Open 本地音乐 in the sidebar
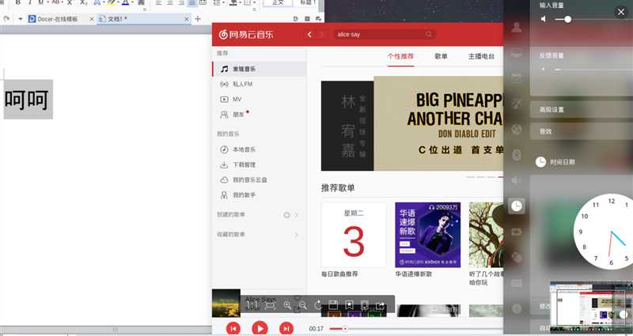 tap(260, 149)
